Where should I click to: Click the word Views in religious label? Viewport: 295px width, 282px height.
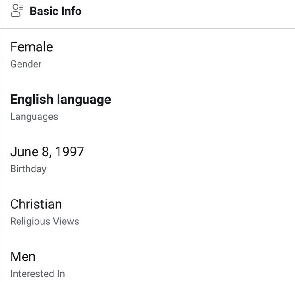tap(66, 221)
